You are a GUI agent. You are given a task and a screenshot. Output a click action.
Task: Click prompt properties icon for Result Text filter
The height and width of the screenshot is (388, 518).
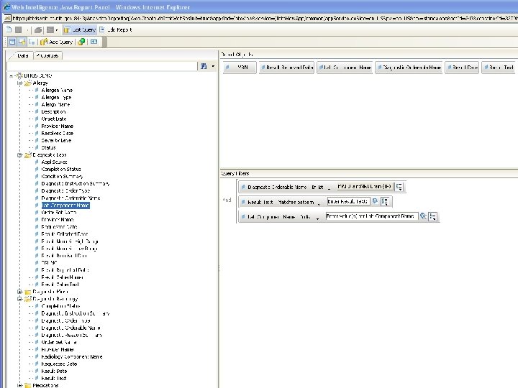375,201
